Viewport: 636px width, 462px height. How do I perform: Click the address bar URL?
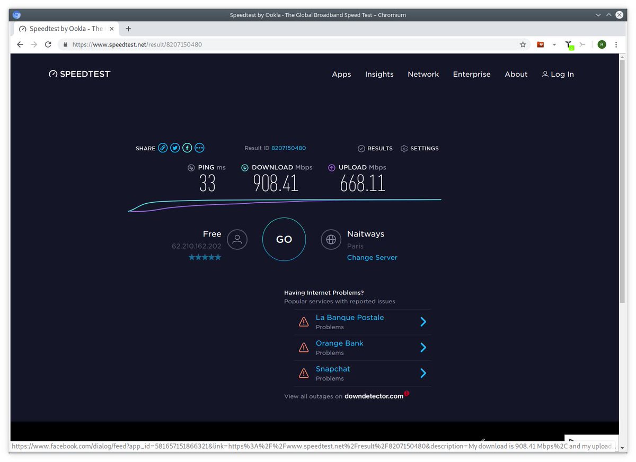pyautogui.click(x=137, y=44)
